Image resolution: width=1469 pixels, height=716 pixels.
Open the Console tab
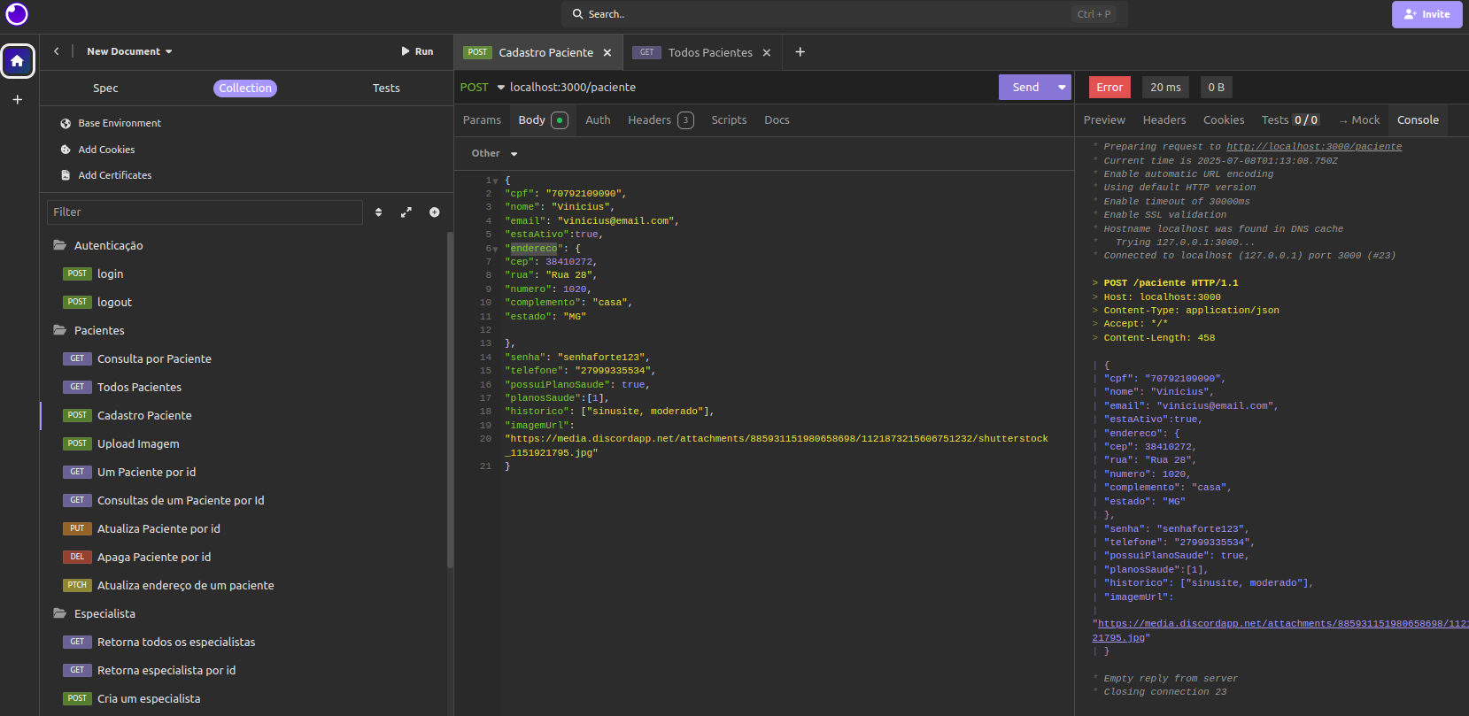click(1418, 120)
